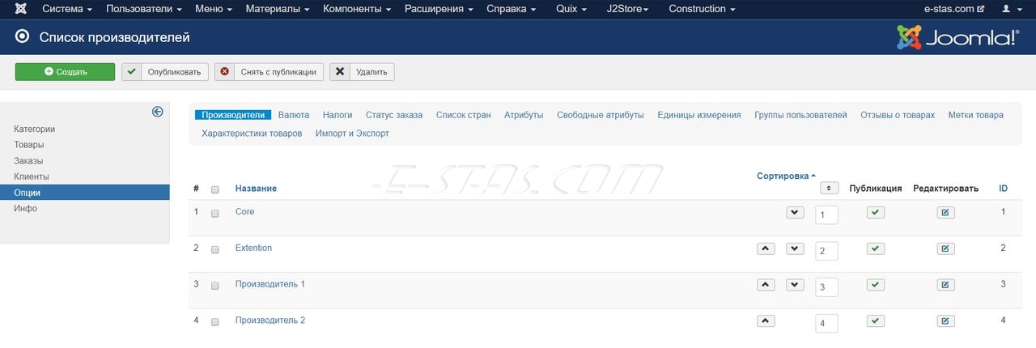
Task: Open the user account menu icon
Action: [1011, 9]
